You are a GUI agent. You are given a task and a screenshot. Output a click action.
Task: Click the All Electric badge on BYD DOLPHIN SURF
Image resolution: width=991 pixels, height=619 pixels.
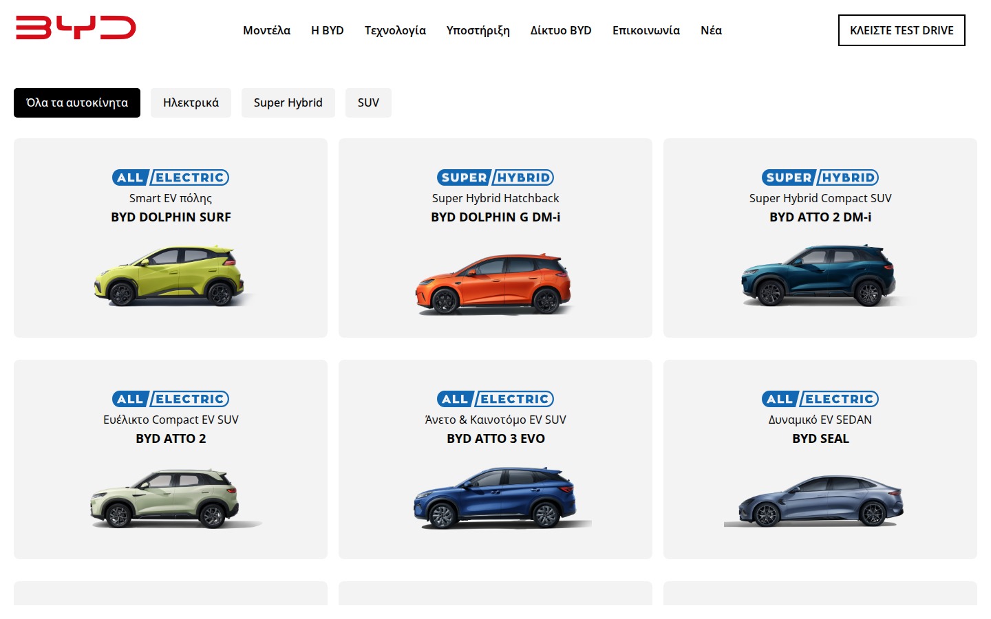pyautogui.click(x=171, y=177)
